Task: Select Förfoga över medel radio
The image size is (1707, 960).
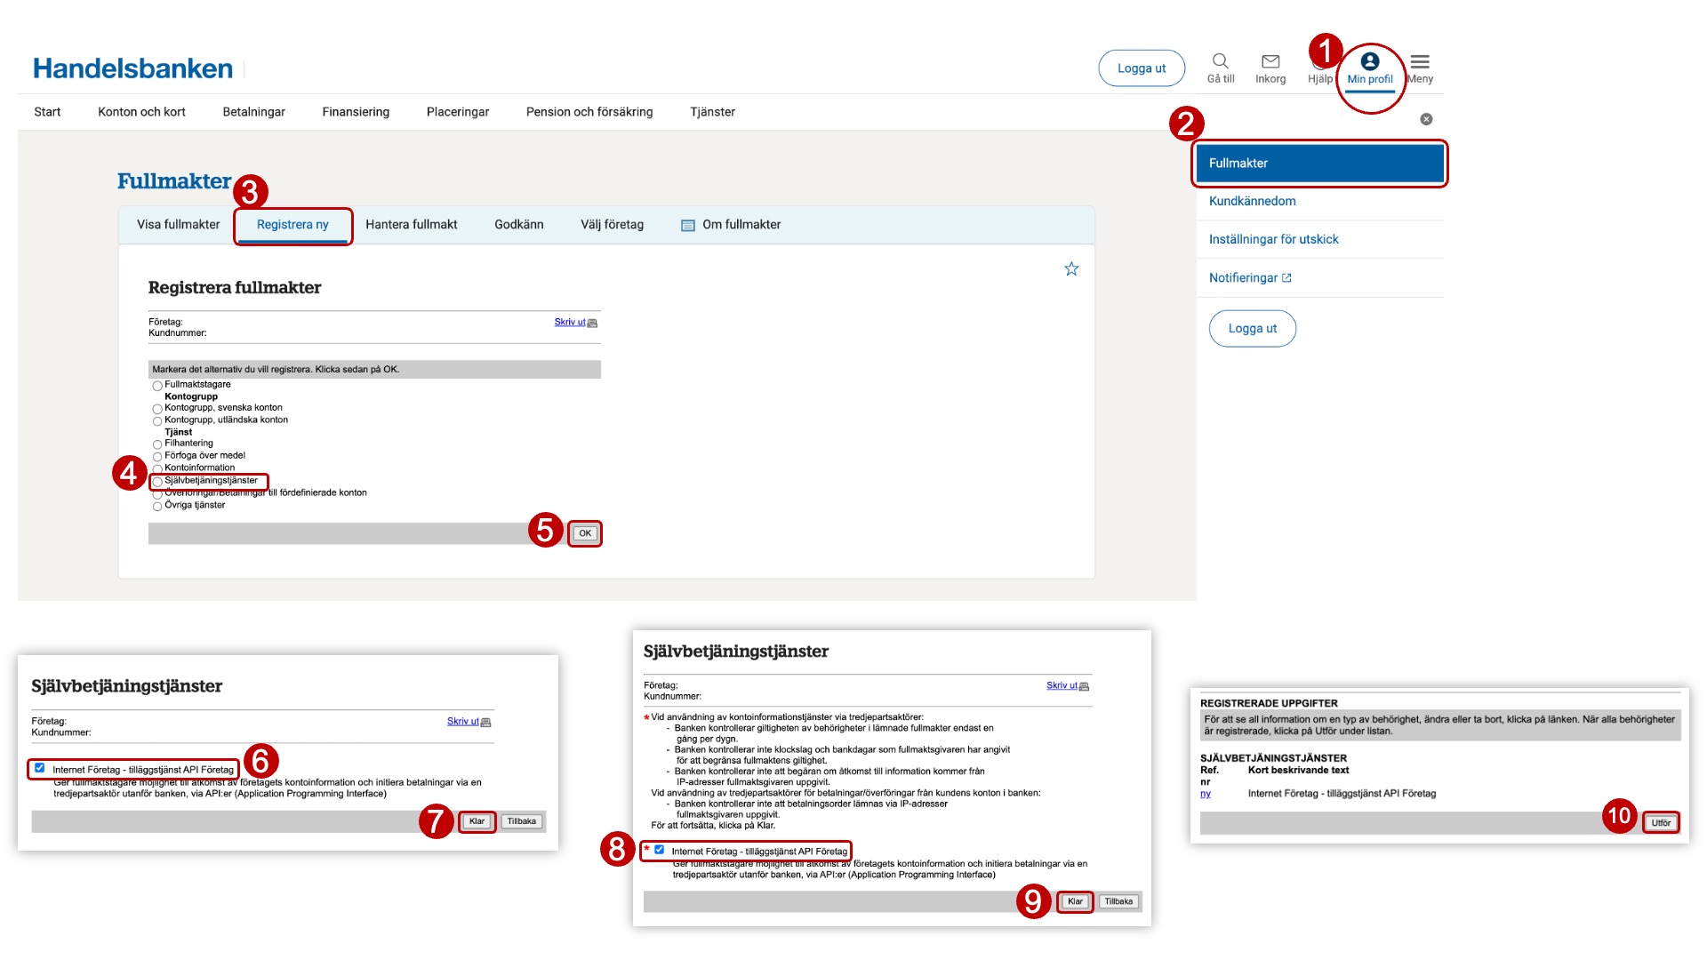Action: click(157, 457)
